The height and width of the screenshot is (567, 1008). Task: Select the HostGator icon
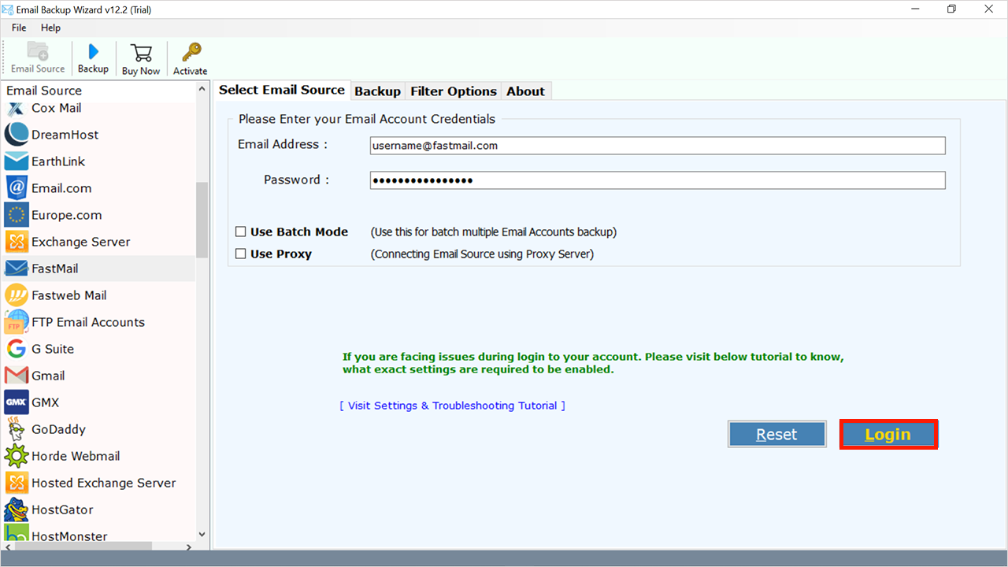click(x=16, y=510)
